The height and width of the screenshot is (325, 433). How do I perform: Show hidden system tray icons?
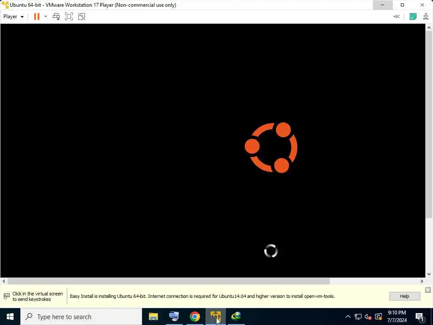pyautogui.click(x=348, y=317)
